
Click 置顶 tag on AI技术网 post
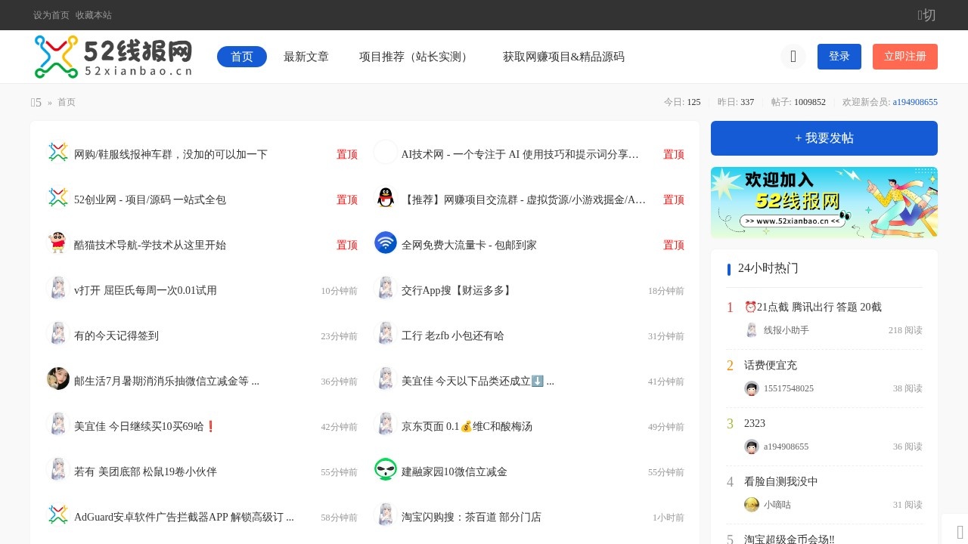674,154
